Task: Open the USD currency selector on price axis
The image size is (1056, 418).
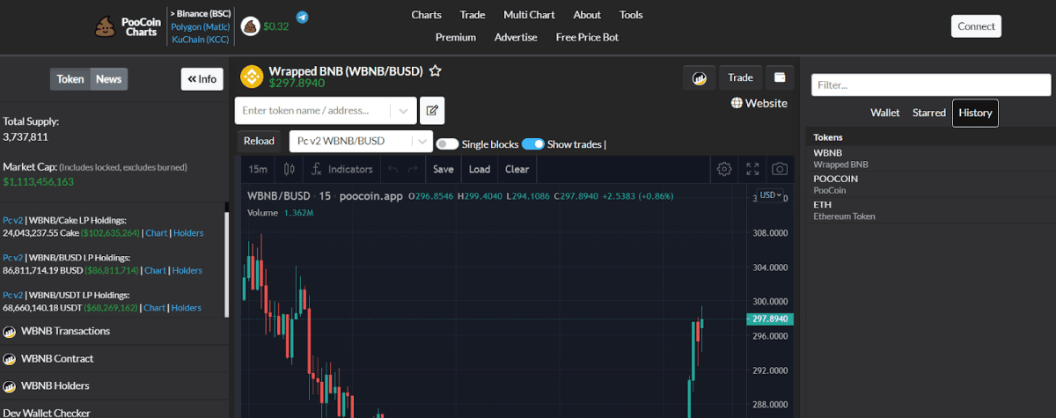Action: [771, 195]
